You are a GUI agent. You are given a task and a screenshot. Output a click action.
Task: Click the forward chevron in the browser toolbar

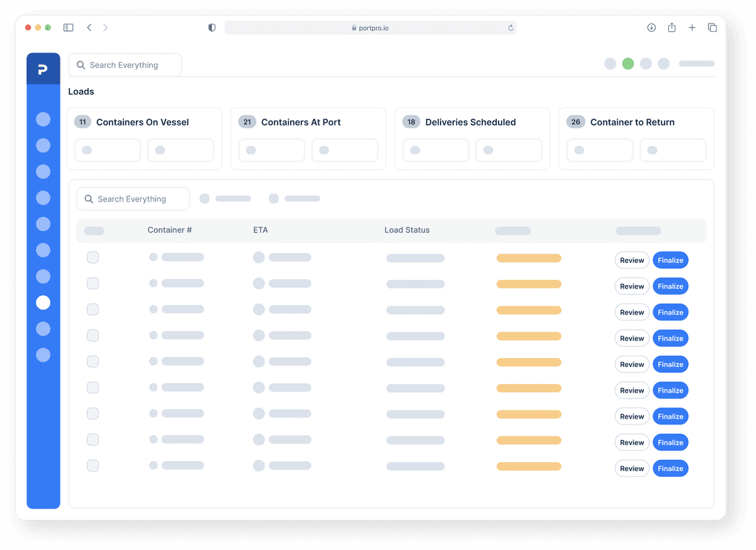(106, 27)
